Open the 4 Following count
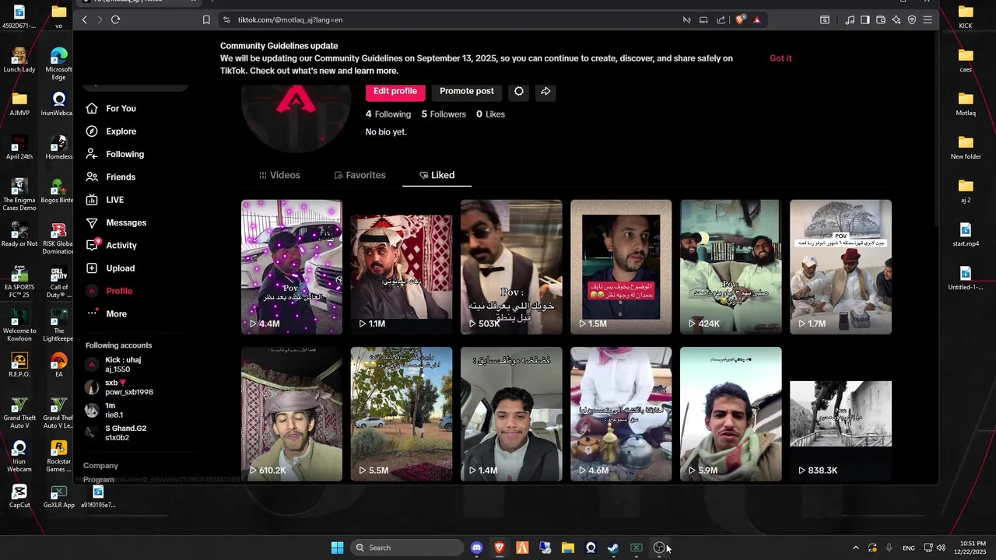Viewport: 996px width, 560px height. [388, 114]
